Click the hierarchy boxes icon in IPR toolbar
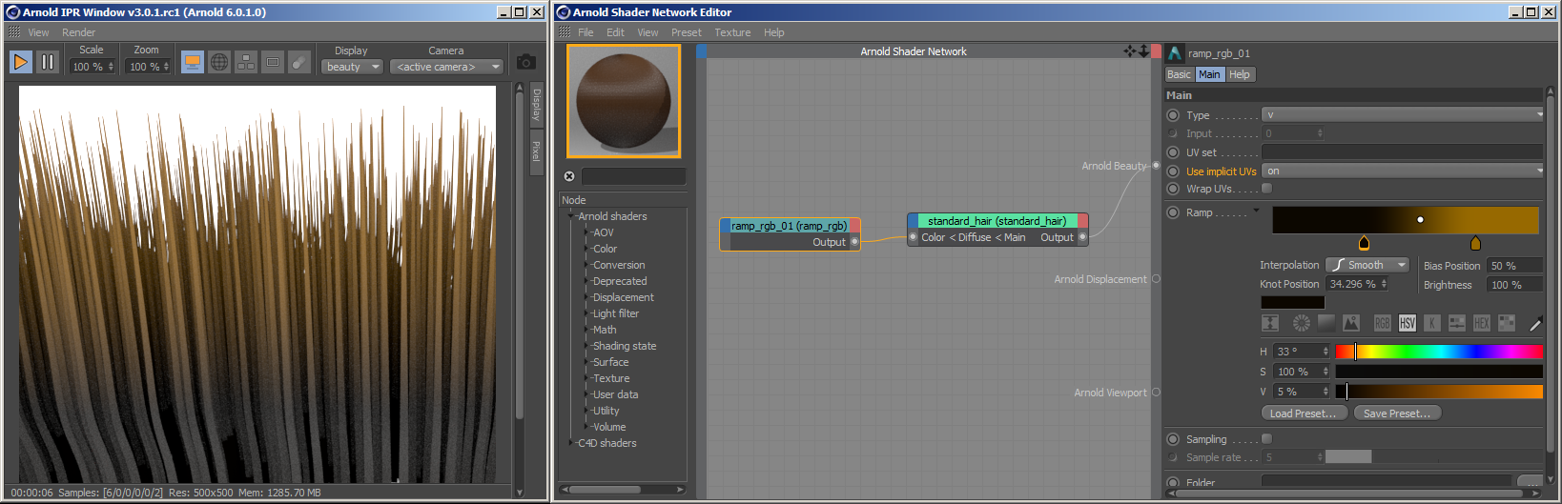Image resolution: width=1562 pixels, height=504 pixels. pos(246,62)
